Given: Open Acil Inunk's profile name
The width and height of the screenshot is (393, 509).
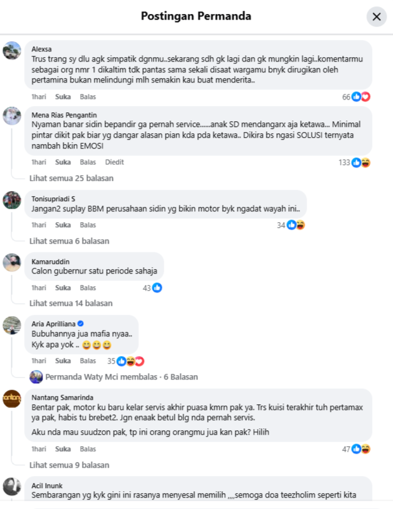Looking at the screenshot, I should click(47, 486).
